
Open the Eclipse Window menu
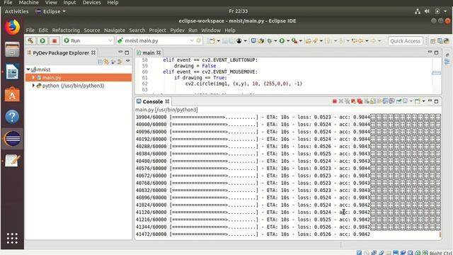tap(211, 30)
